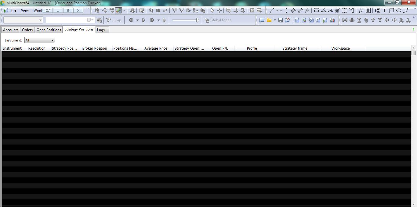The image size is (417, 207).
Task: Click the formula fx window icon
Action: 318,20
